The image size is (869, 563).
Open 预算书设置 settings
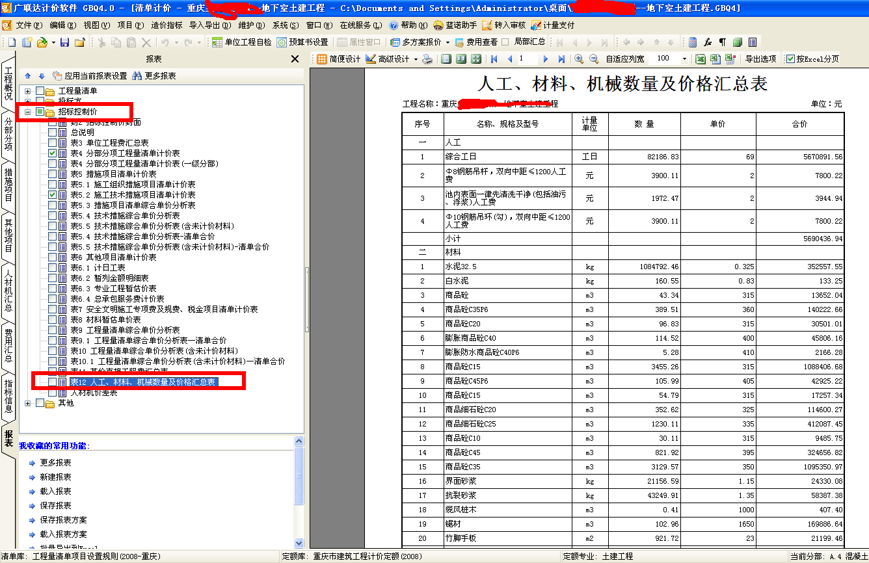point(302,42)
